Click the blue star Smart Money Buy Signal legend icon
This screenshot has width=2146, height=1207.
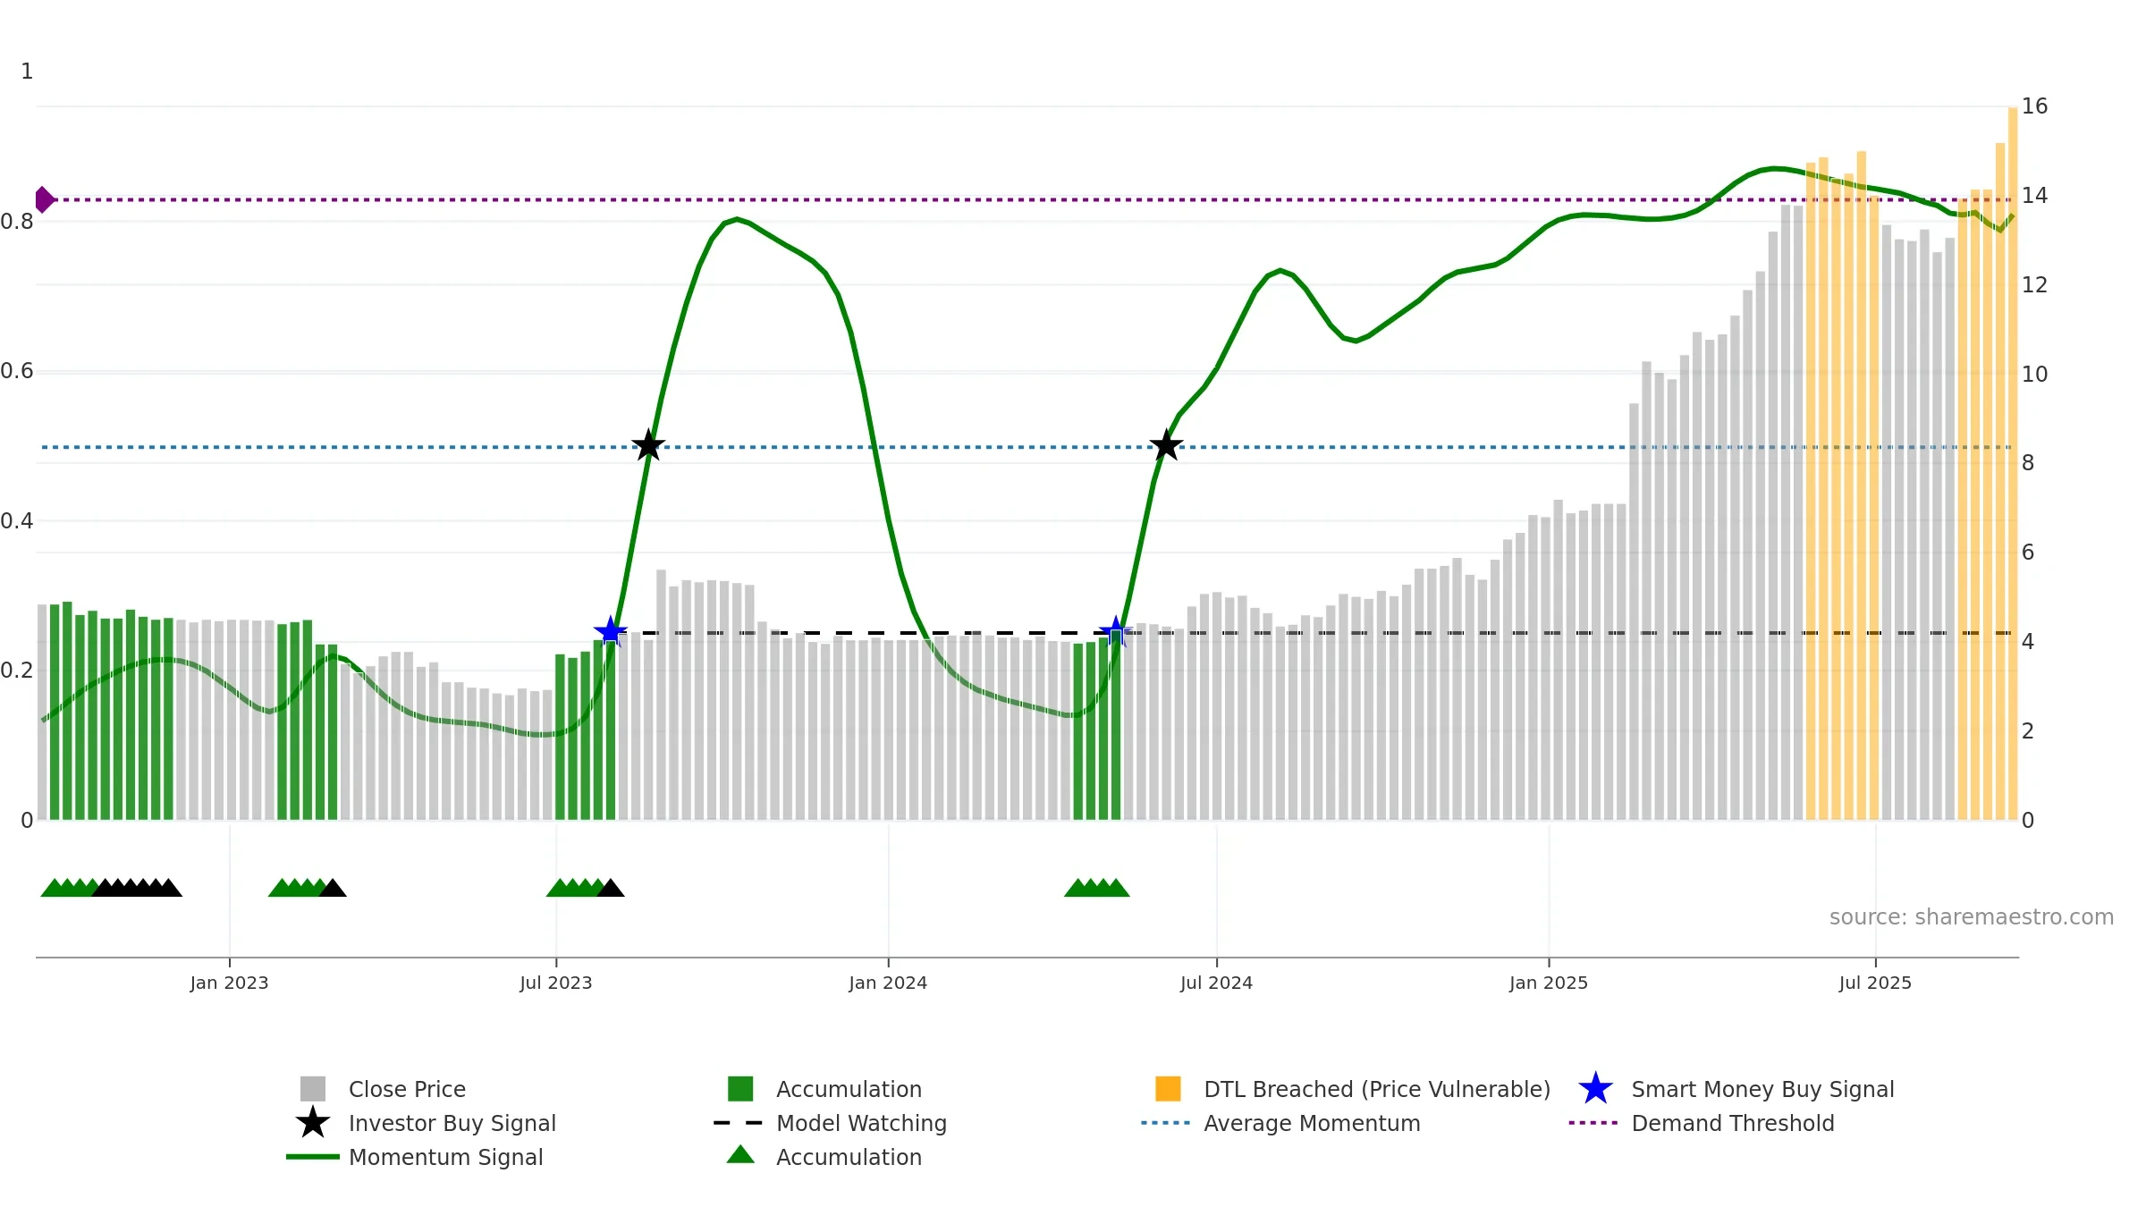click(x=1595, y=1089)
